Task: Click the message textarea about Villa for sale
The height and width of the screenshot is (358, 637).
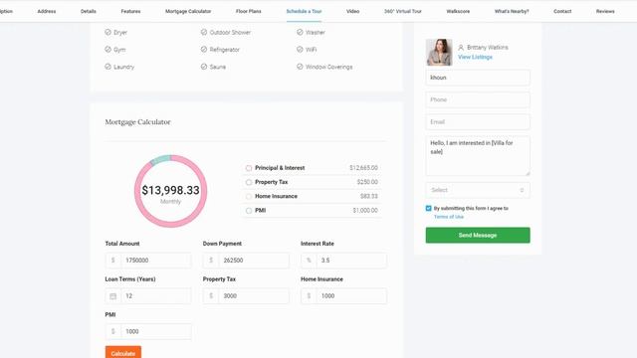Action: coord(478,156)
